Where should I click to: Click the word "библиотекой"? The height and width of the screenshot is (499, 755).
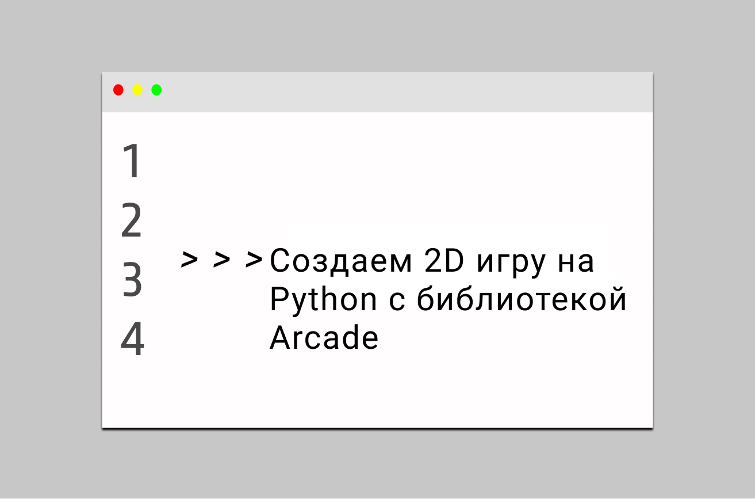521,300
